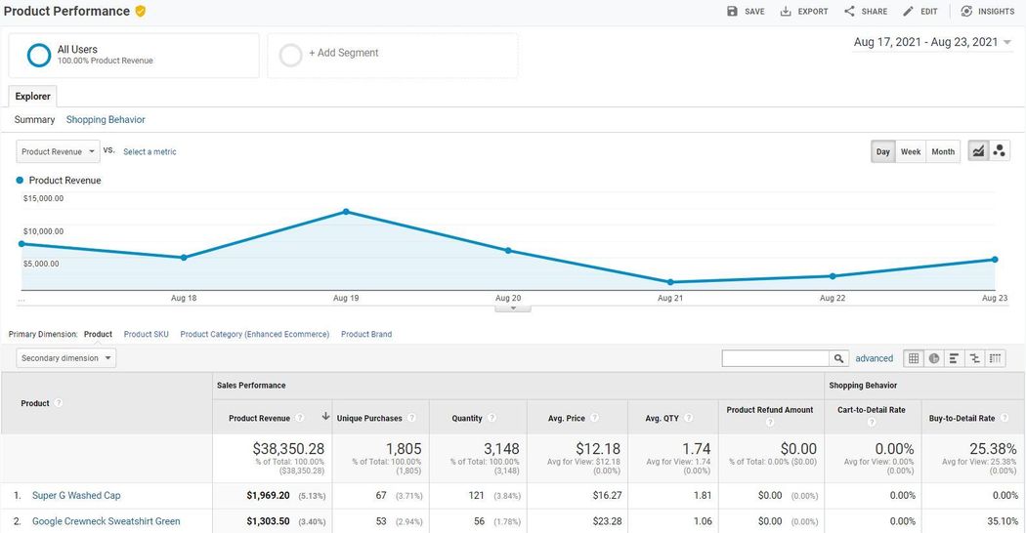Image resolution: width=1026 pixels, height=533 pixels.
Task: Click the Export button
Action: click(x=804, y=12)
